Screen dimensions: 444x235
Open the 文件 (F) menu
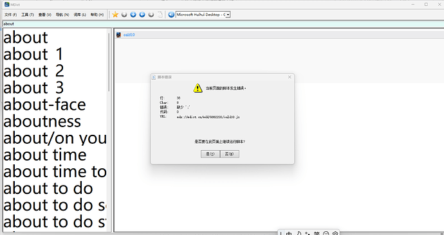pos(11,15)
